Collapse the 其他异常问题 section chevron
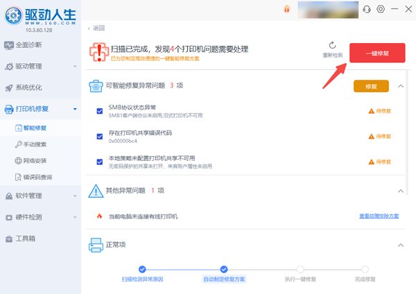 (x=401, y=191)
